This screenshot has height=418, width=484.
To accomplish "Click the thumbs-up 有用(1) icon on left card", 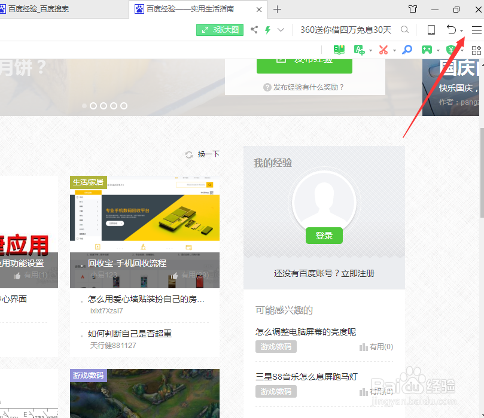I will coord(17,276).
